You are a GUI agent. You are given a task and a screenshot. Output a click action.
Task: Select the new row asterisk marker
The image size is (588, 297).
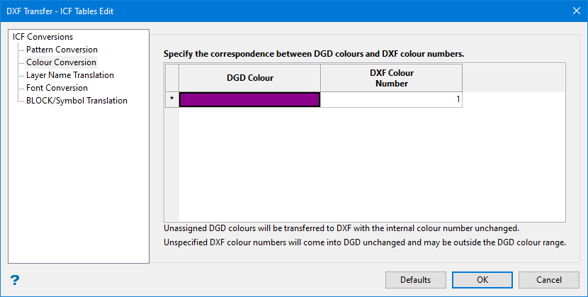(171, 100)
